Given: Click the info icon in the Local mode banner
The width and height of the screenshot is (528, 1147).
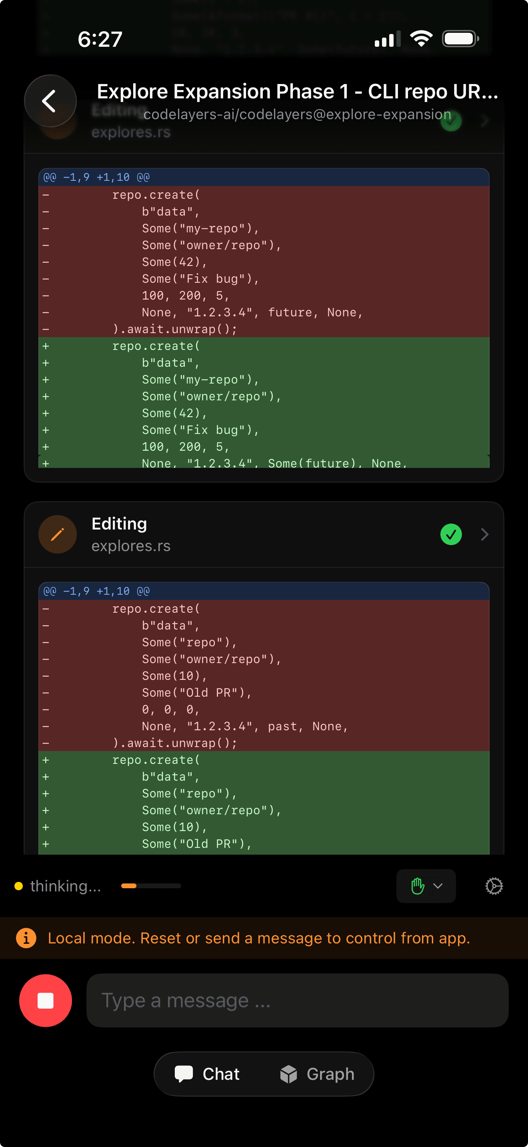Looking at the screenshot, I should [x=26, y=938].
